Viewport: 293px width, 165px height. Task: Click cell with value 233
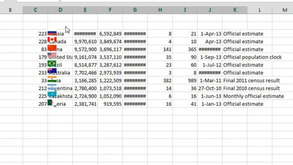[x=35, y=73]
